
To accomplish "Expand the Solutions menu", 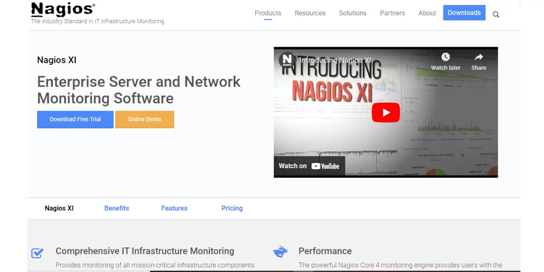I will pyautogui.click(x=353, y=13).
